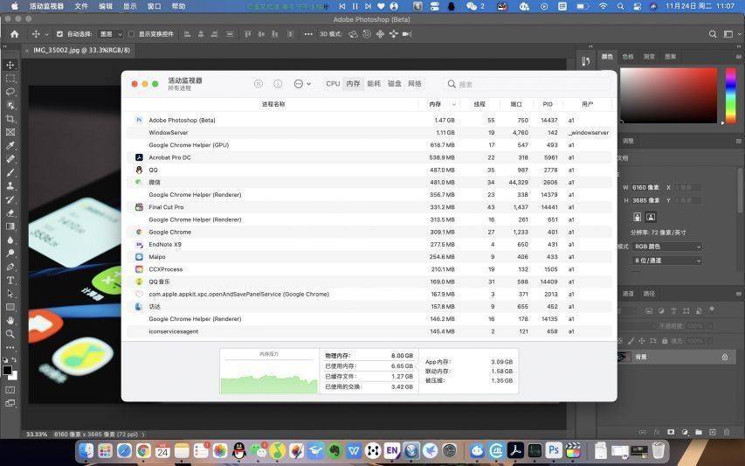Select the Hand tool
Viewport: 745px width, 466px height.
pos(10,321)
